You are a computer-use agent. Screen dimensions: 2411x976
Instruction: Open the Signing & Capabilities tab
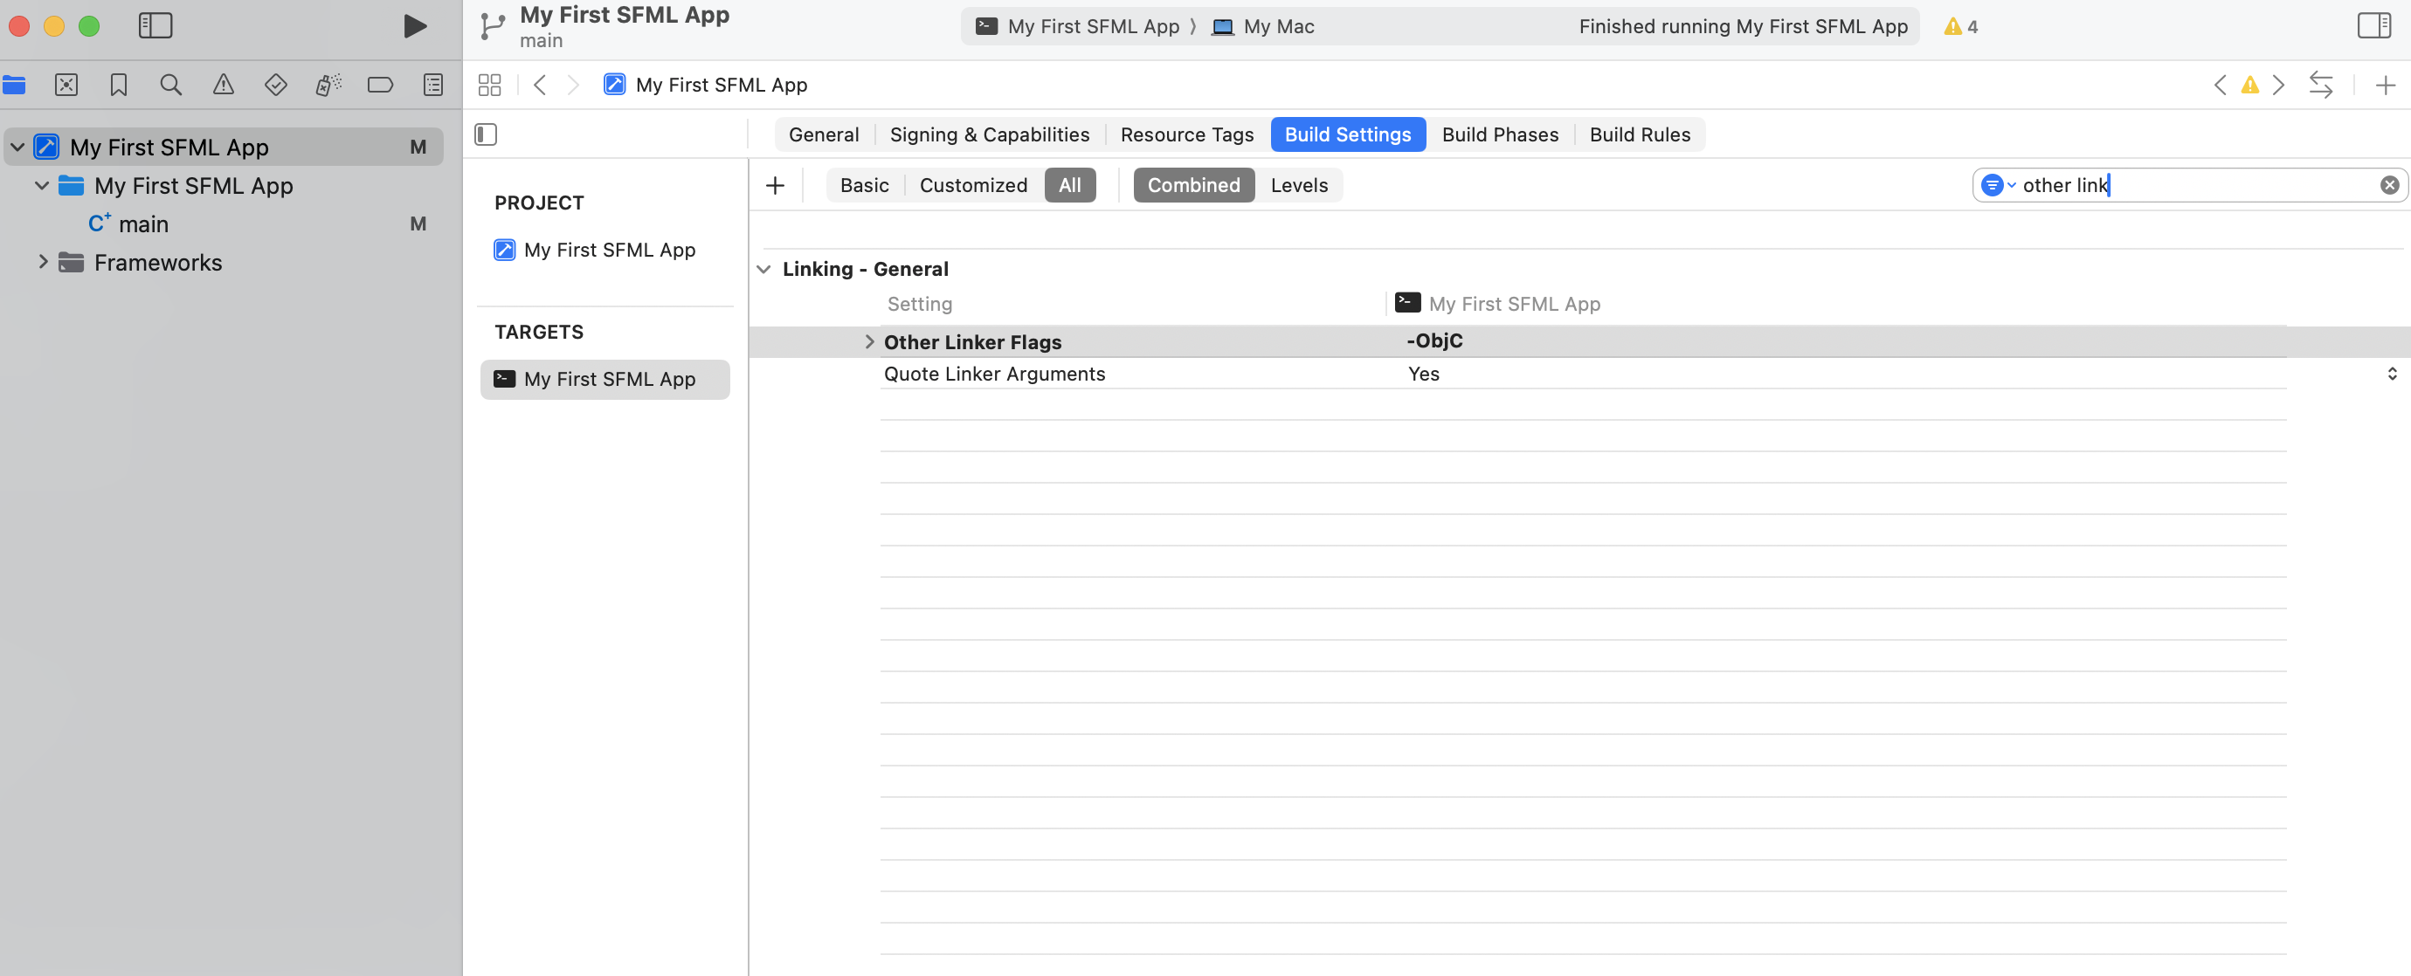coord(989,134)
